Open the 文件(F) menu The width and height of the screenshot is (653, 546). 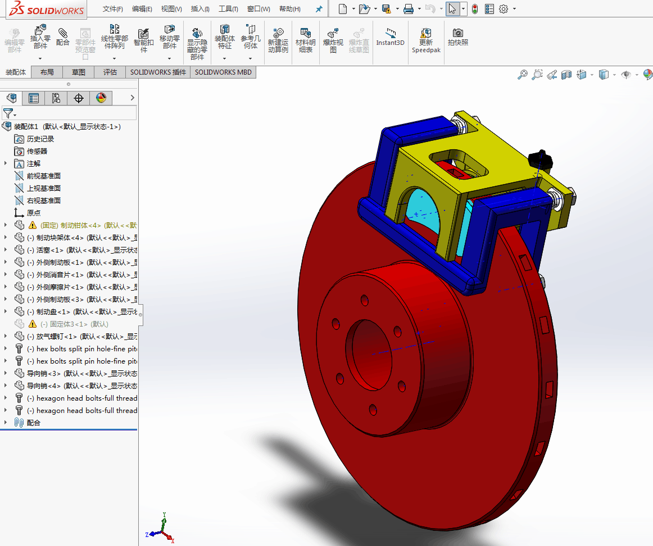tap(113, 9)
